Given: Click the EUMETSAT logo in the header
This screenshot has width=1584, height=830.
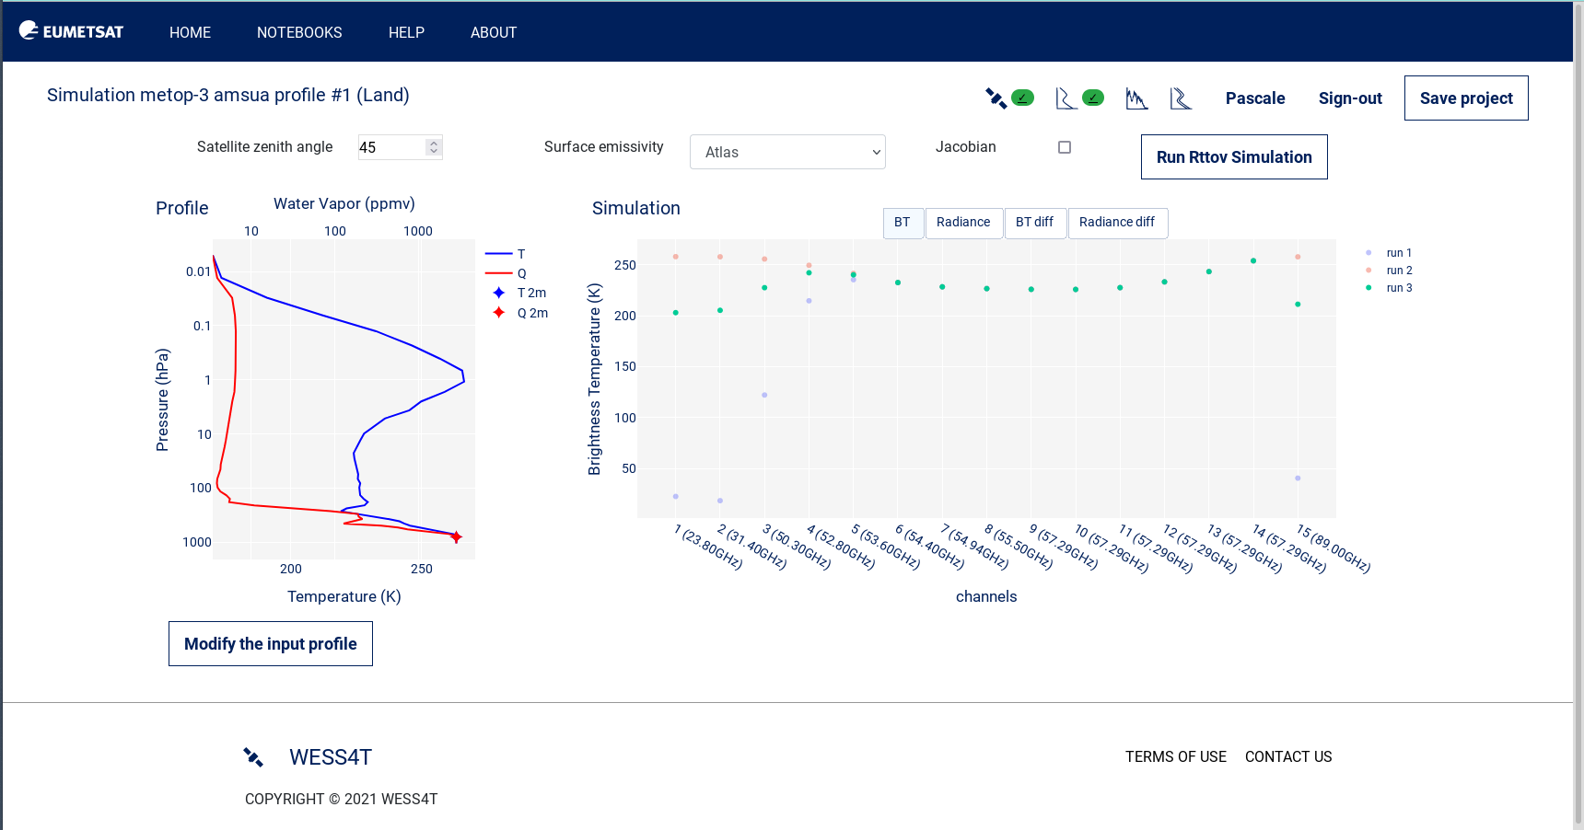Looking at the screenshot, I should pos(71,30).
